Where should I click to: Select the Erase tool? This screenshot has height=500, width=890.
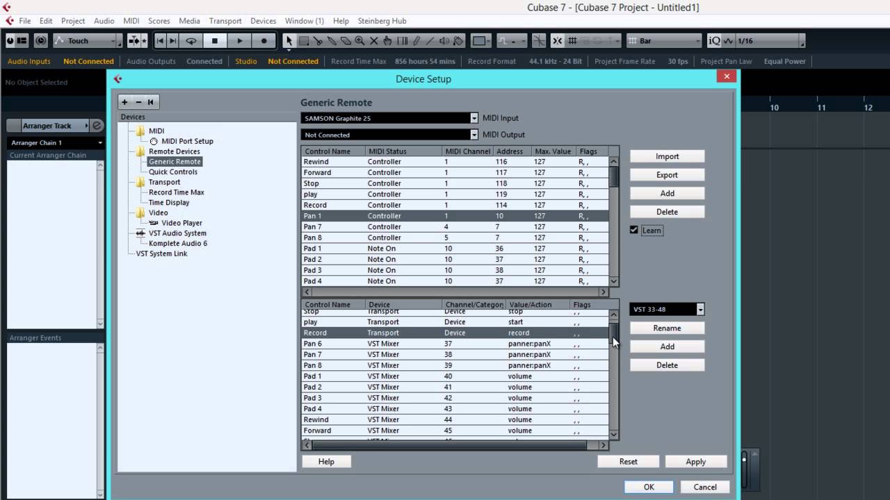[x=346, y=41]
